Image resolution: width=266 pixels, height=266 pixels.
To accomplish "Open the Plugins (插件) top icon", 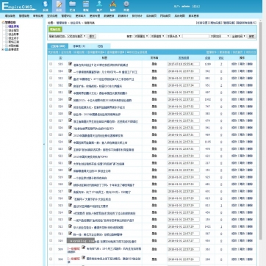I will tap(112, 6).
